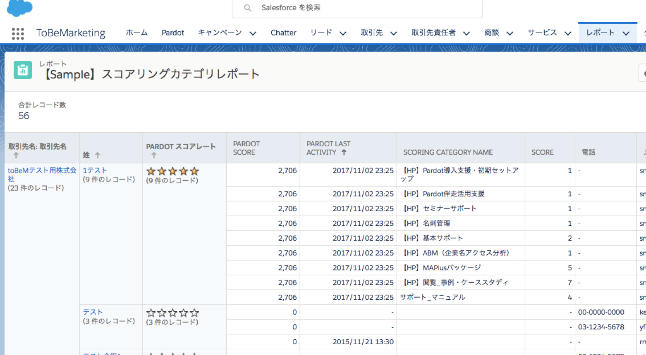Open toBeMテスト用株式会社 account link
Viewport: 646px width, 355px height.
tap(42, 174)
